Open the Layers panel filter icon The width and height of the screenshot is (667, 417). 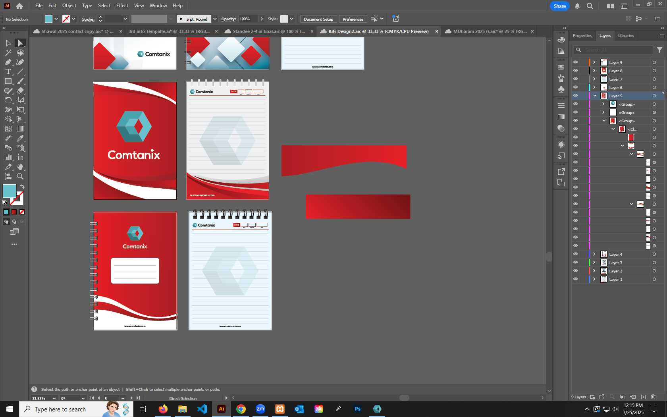coord(659,50)
